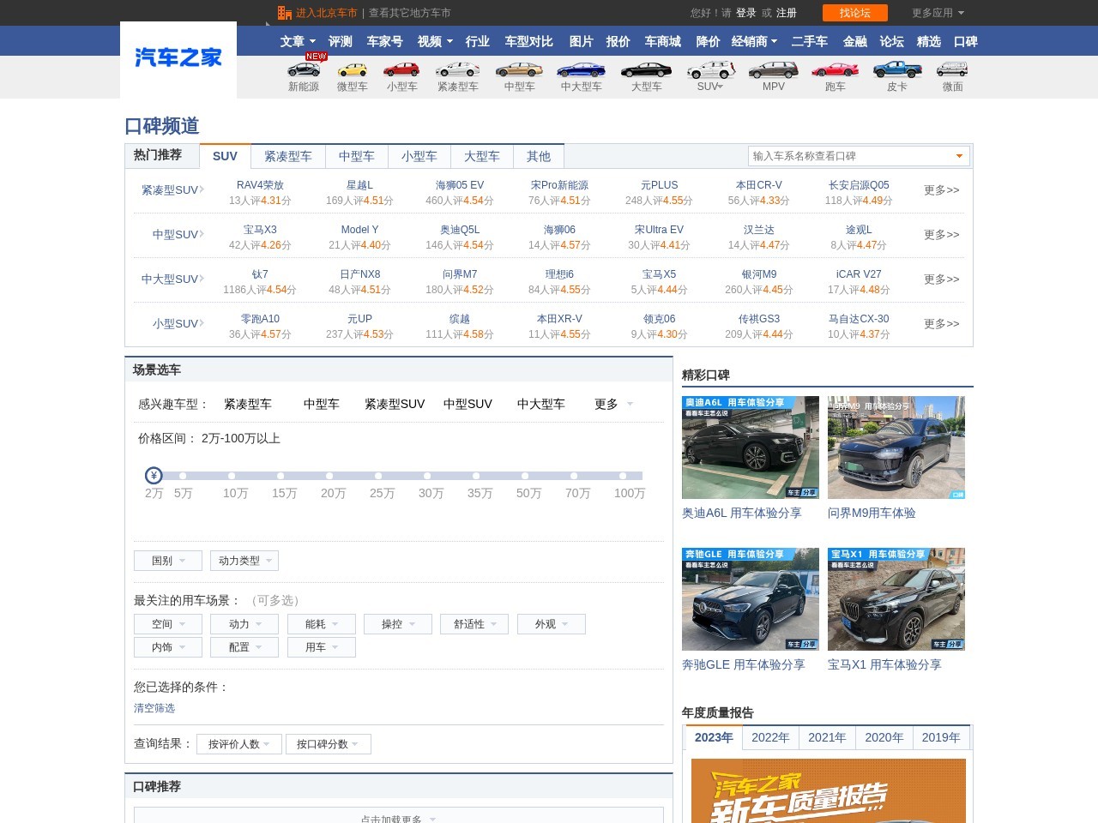1098x823 pixels.
Task: Open the 更多应用 dropdown
Action: pyautogui.click(x=938, y=13)
